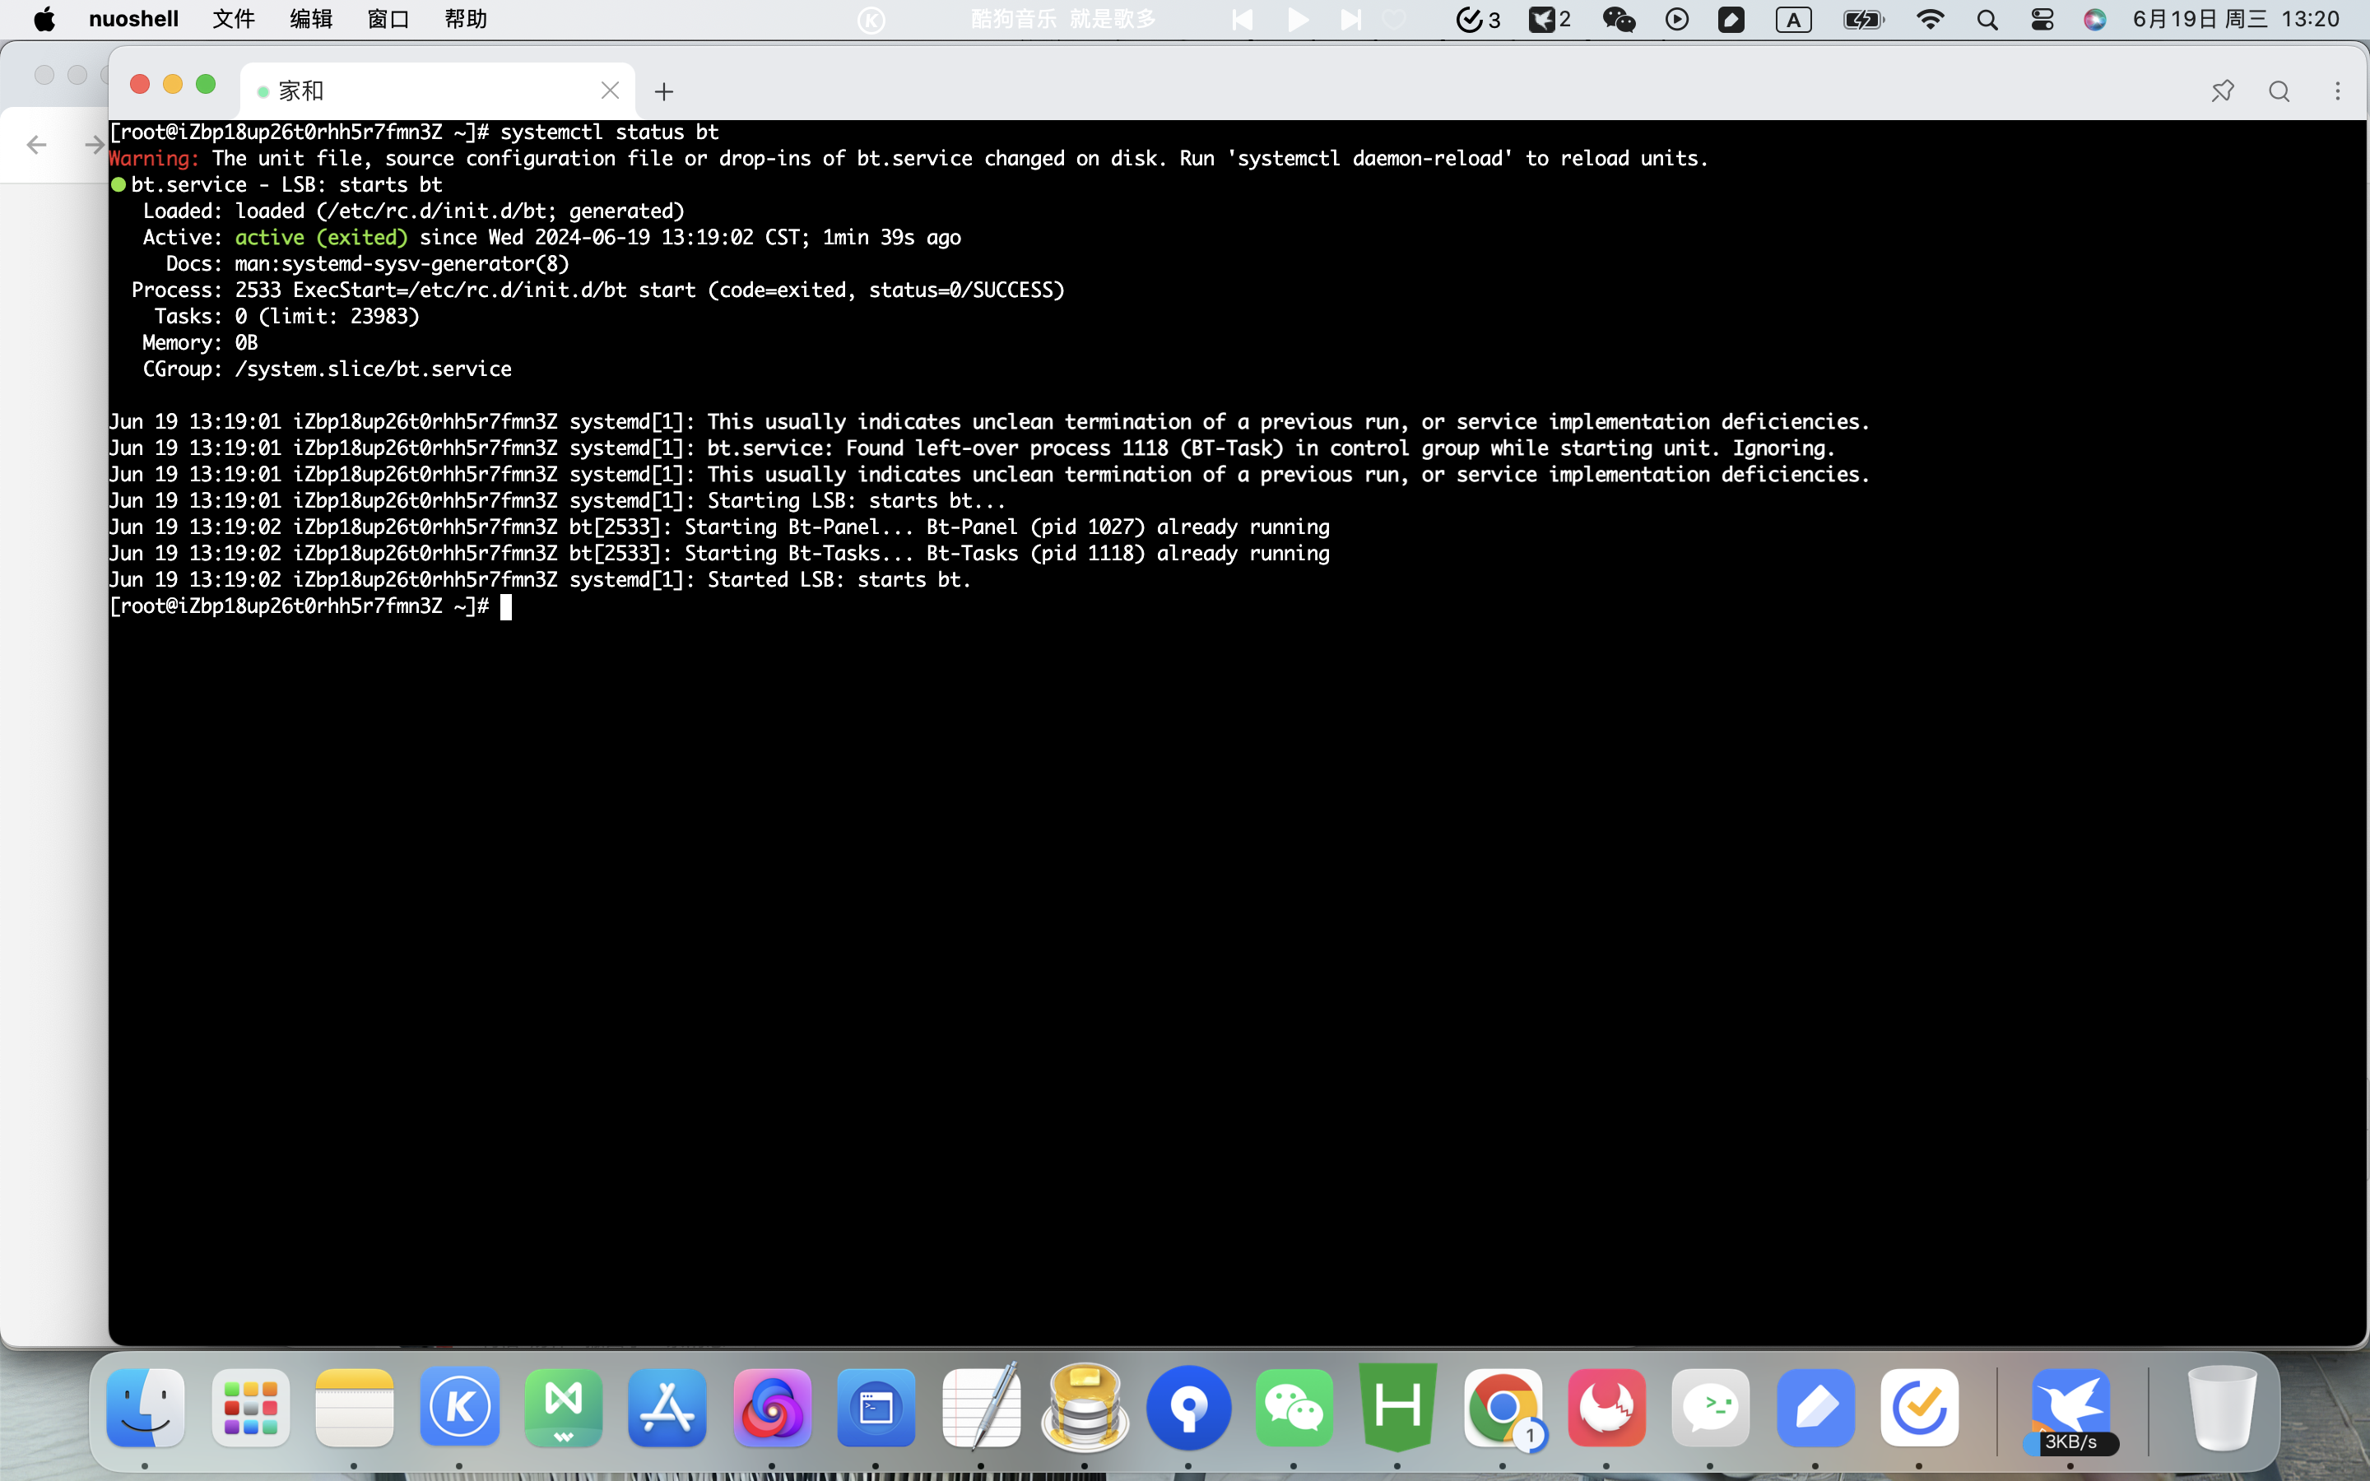Open the nuoshell terminal face icon in Dock

pyautogui.click(x=1711, y=1408)
